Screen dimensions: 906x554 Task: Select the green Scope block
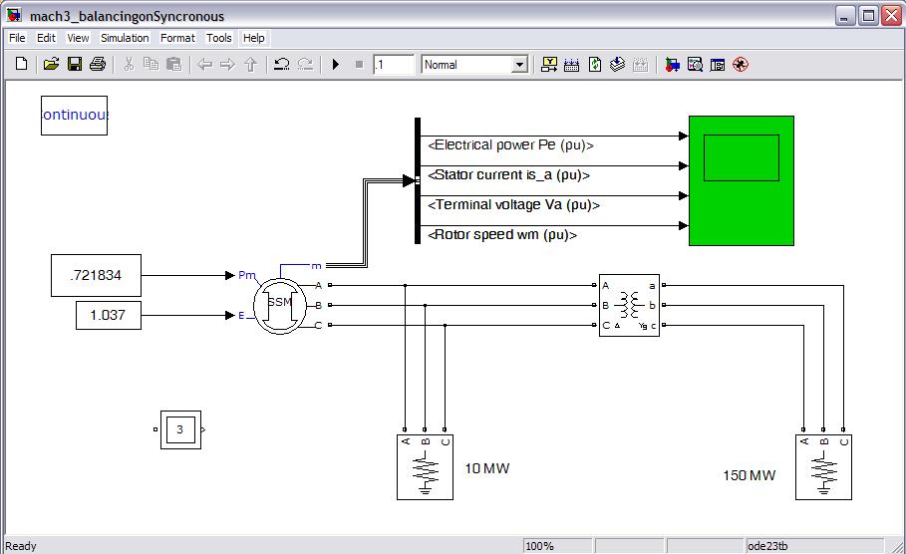click(x=741, y=180)
